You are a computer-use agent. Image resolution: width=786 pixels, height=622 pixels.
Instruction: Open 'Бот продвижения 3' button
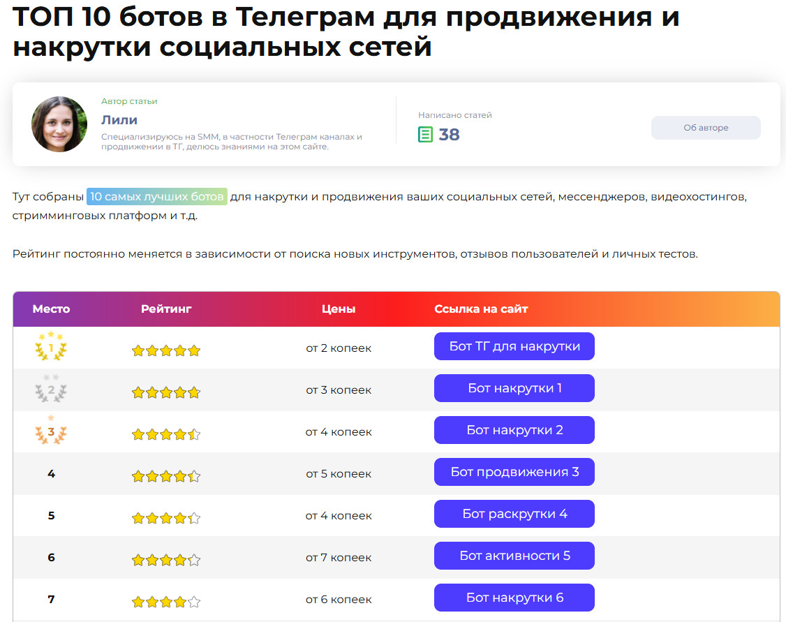514,472
